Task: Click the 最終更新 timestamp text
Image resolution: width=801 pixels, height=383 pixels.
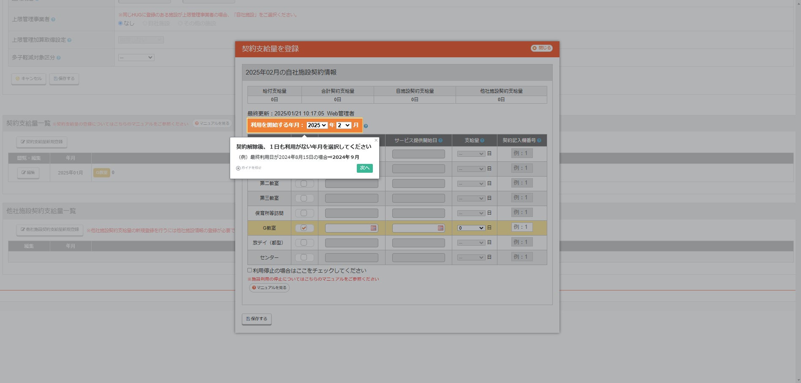Action: tap(301, 113)
